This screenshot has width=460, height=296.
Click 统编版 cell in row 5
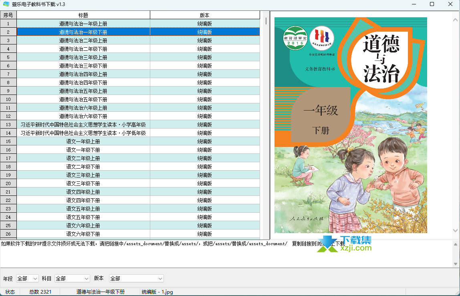click(205, 57)
